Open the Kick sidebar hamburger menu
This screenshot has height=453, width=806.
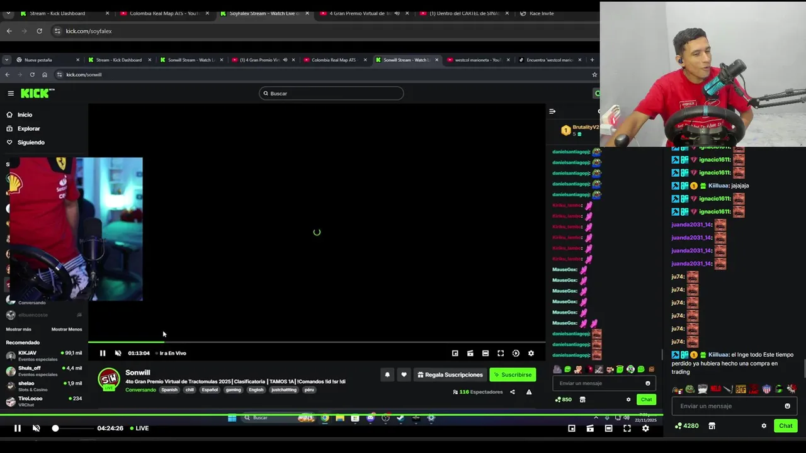tap(11, 93)
